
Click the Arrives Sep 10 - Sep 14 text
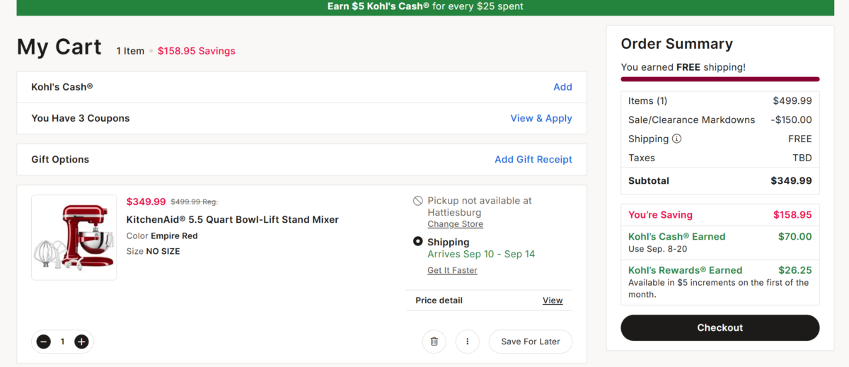(x=481, y=255)
